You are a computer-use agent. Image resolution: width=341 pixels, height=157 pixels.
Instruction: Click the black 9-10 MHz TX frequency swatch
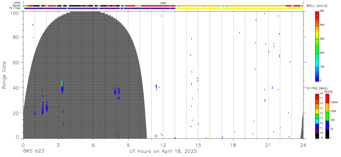(317, 136)
